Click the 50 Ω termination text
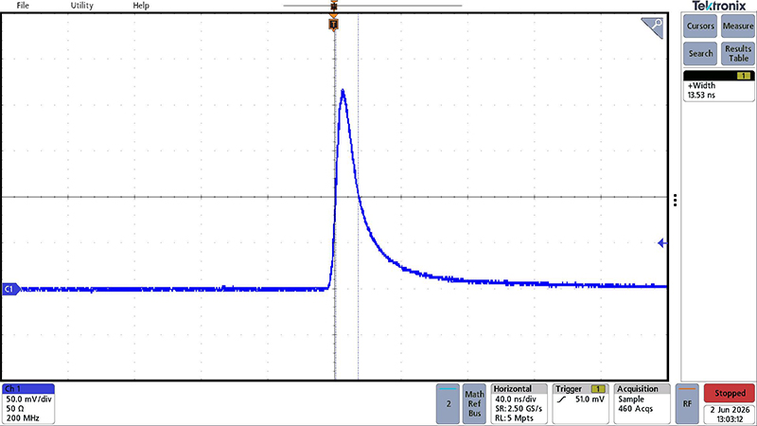This screenshot has height=426, width=757. tap(15, 409)
